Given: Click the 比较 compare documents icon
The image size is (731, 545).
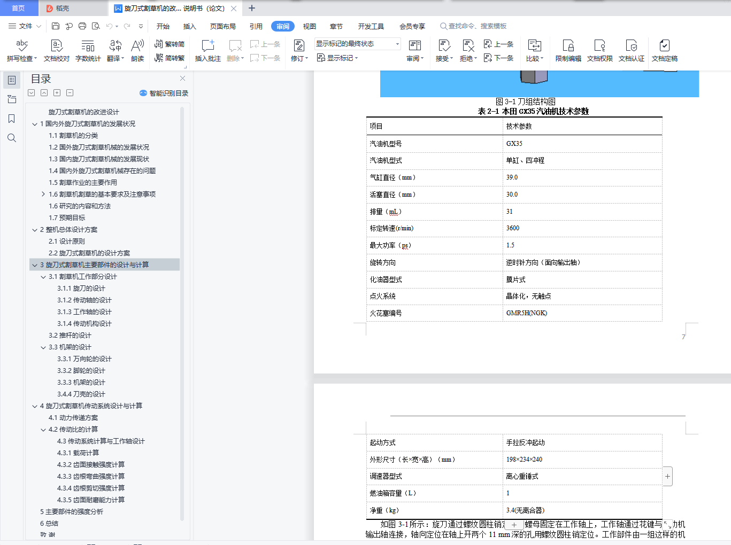Looking at the screenshot, I should tap(534, 46).
